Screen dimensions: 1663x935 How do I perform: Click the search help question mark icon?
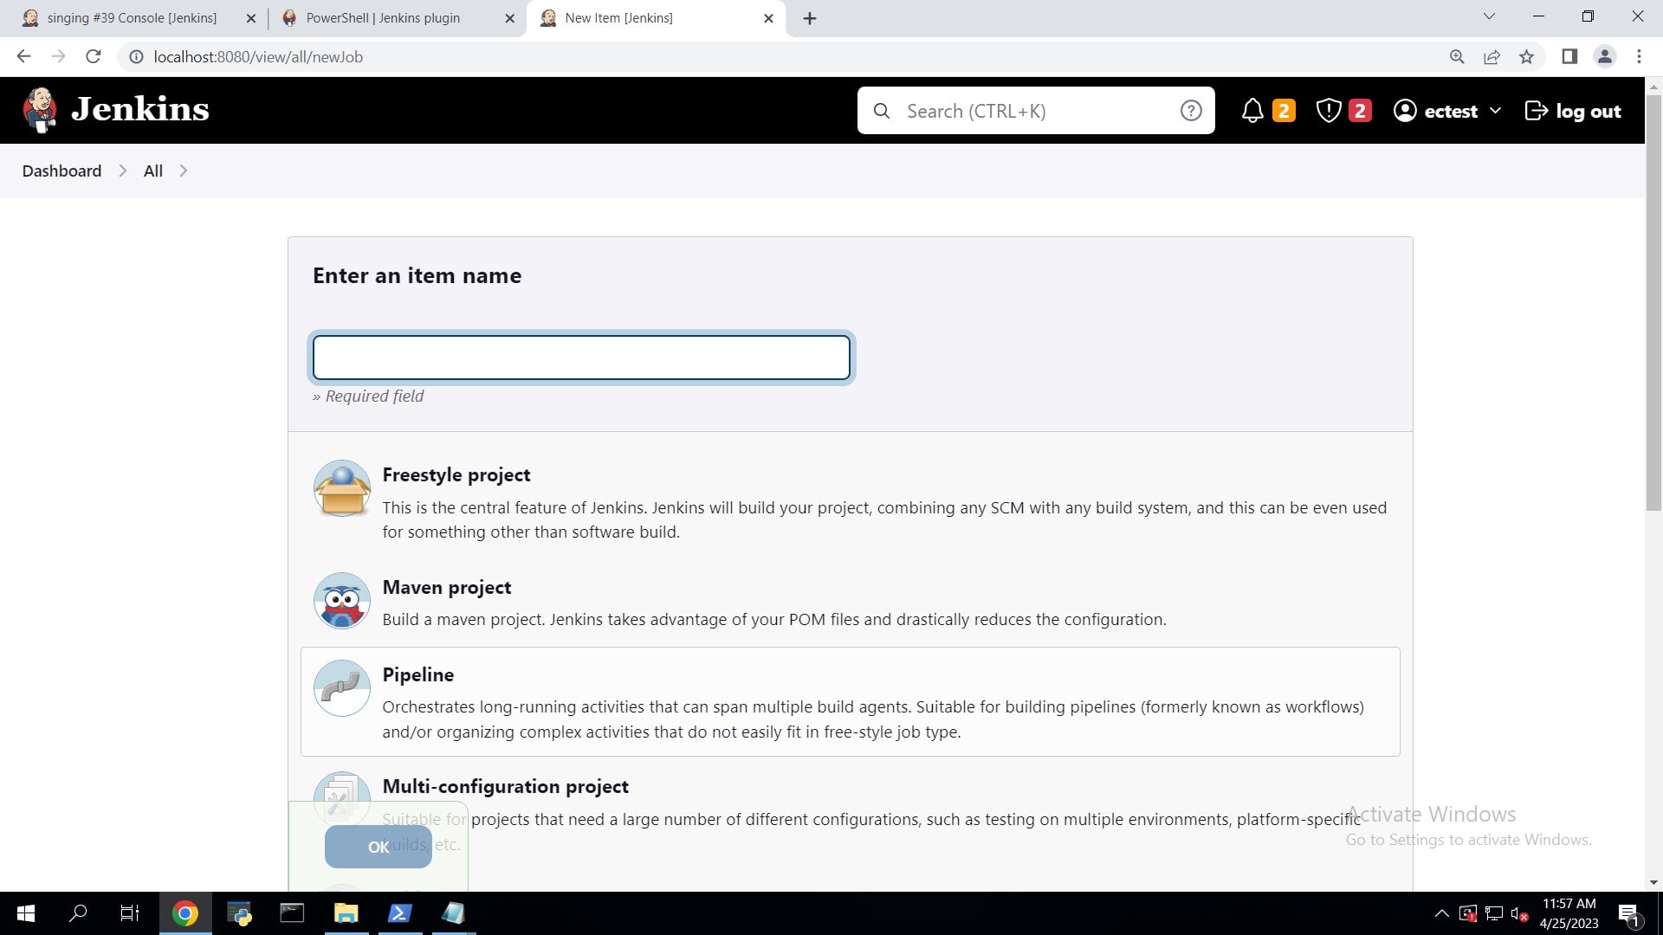[x=1191, y=111]
